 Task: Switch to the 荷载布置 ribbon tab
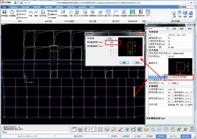[48, 7]
